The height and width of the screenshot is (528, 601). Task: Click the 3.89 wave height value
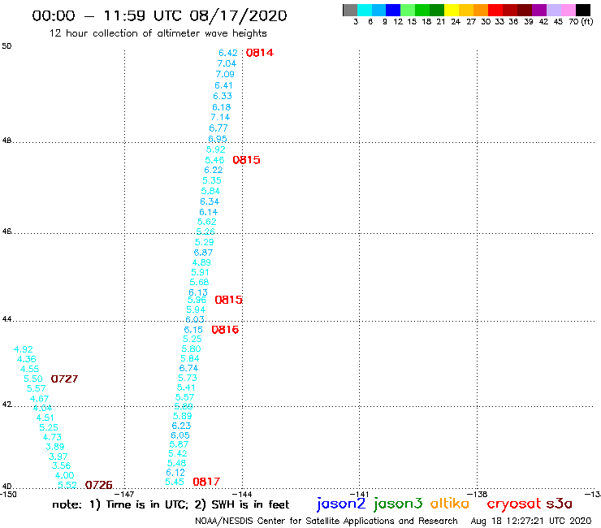tap(55, 447)
